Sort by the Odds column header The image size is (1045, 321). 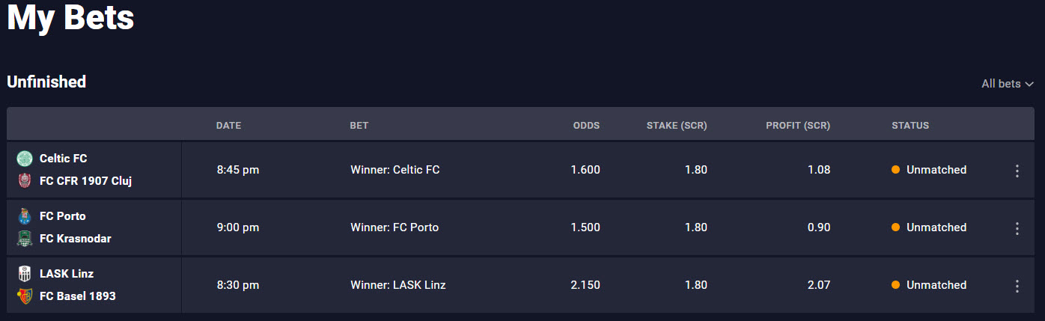[586, 126]
